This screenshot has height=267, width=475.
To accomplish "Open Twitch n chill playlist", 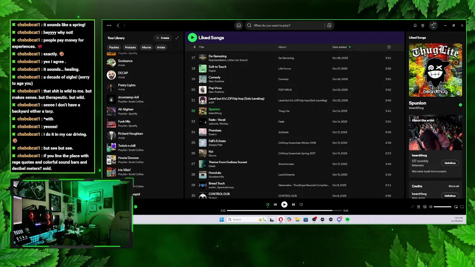I will [144, 148].
